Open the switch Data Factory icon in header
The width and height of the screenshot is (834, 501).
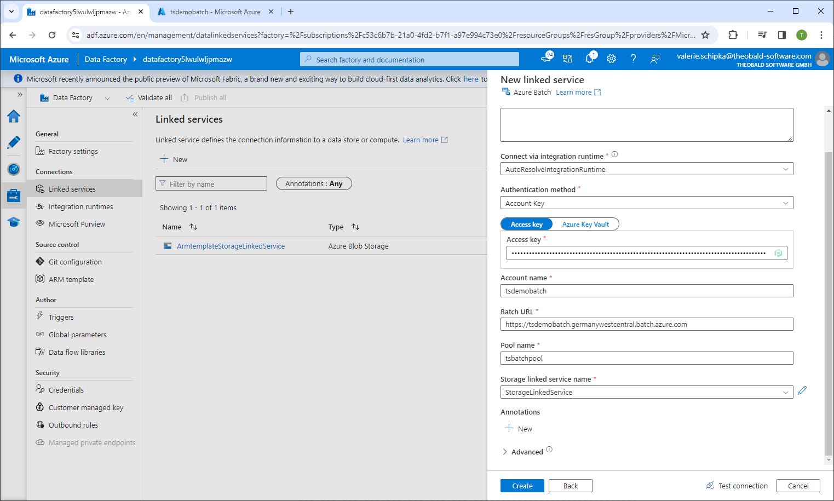pos(567,59)
